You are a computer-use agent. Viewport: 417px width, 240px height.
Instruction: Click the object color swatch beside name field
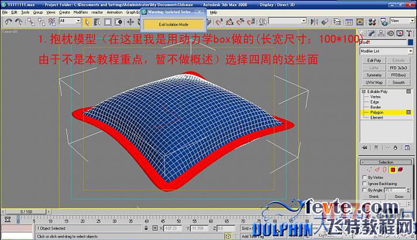(412, 42)
